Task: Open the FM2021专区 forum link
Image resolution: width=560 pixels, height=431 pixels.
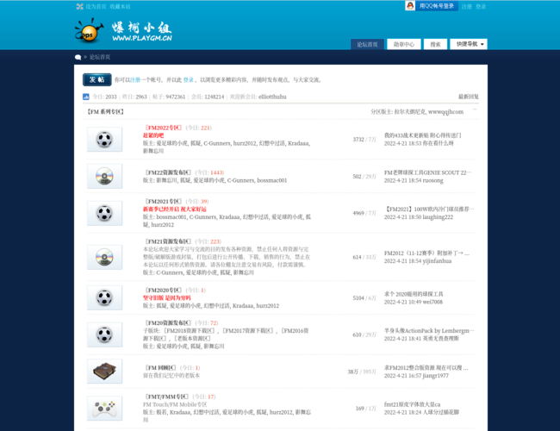Action: (x=164, y=201)
